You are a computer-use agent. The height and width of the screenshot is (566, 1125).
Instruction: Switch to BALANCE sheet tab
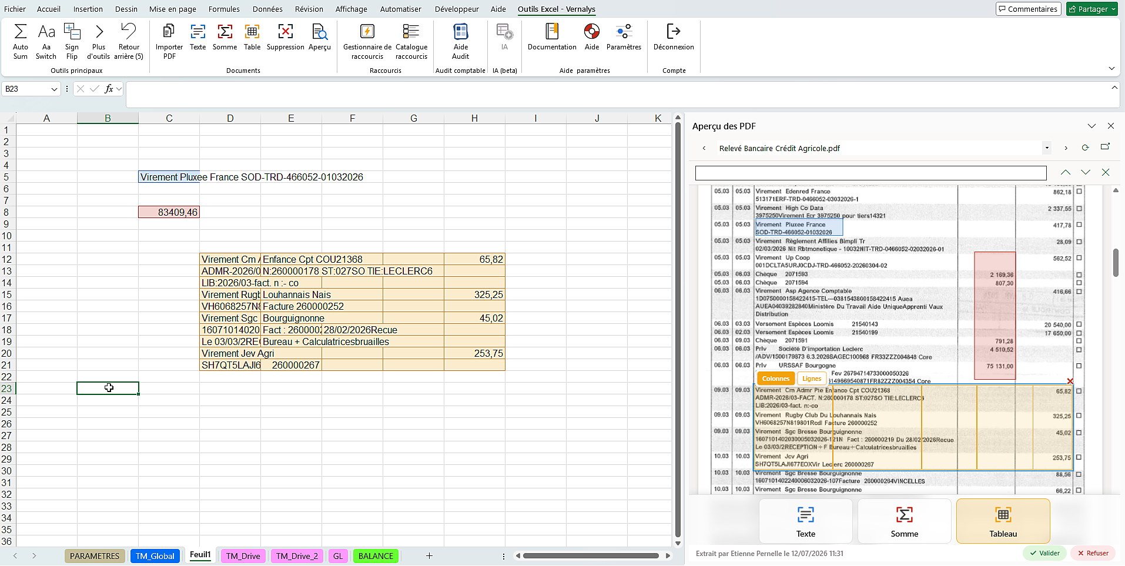tap(376, 556)
